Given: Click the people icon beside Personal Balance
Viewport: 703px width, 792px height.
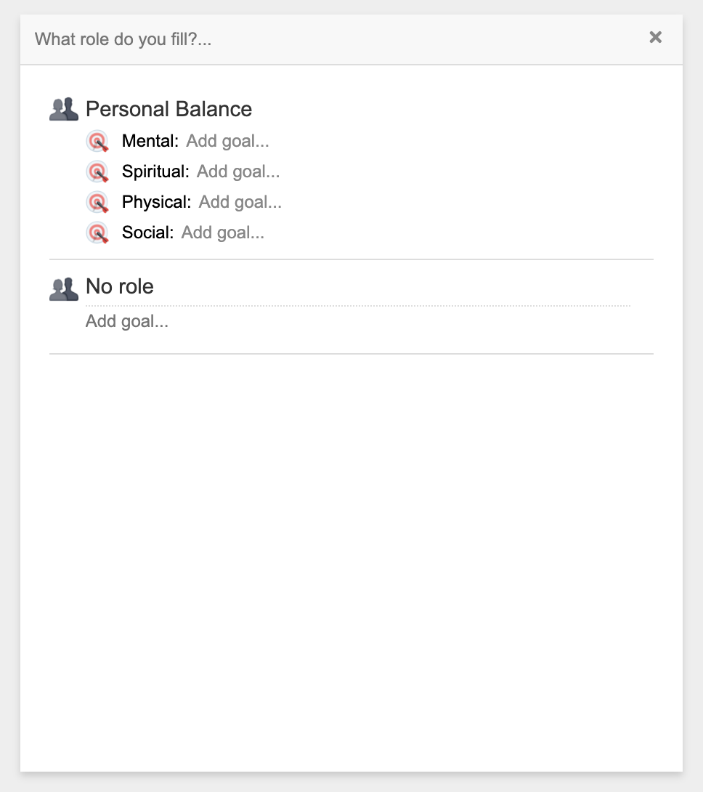Looking at the screenshot, I should (64, 109).
